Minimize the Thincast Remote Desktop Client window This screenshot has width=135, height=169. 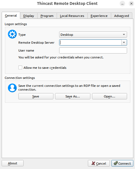tap(122, 4)
